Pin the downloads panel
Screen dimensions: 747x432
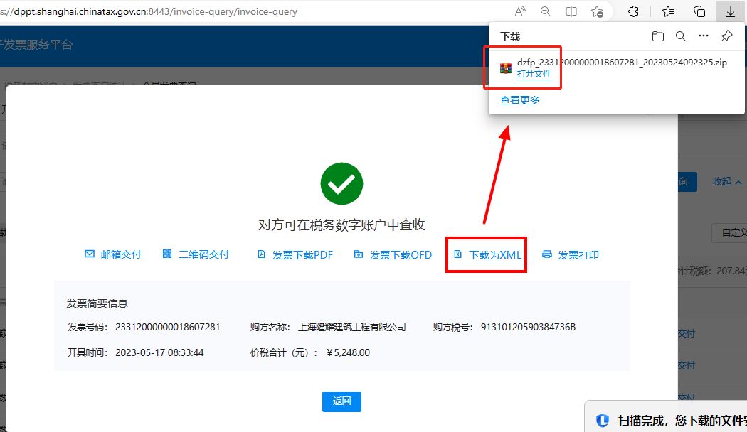coord(726,36)
